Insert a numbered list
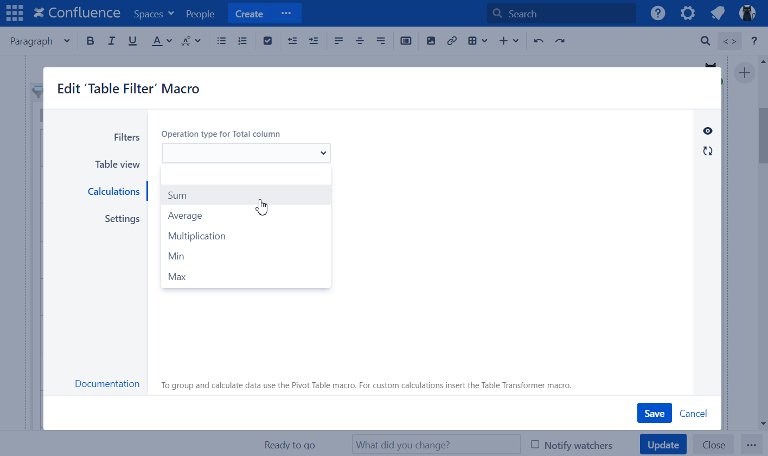This screenshot has width=768, height=456. click(242, 41)
